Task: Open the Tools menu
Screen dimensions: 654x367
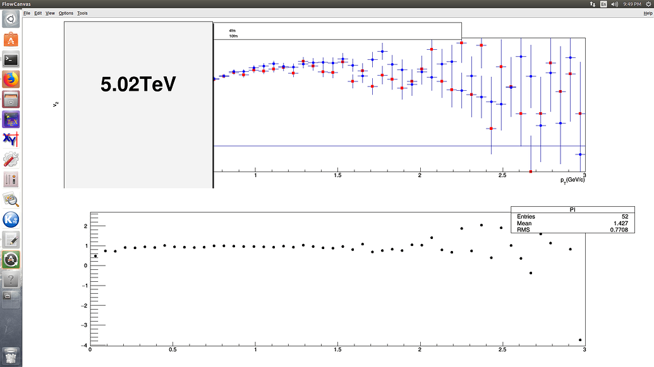Action: [82, 13]
